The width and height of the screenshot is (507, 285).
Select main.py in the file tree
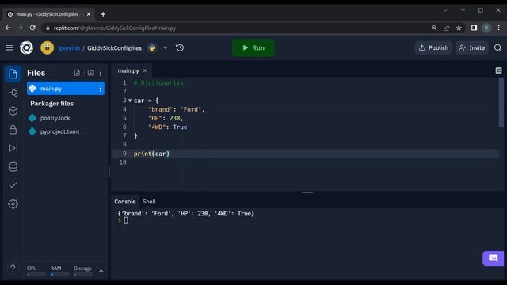(66, 88)
